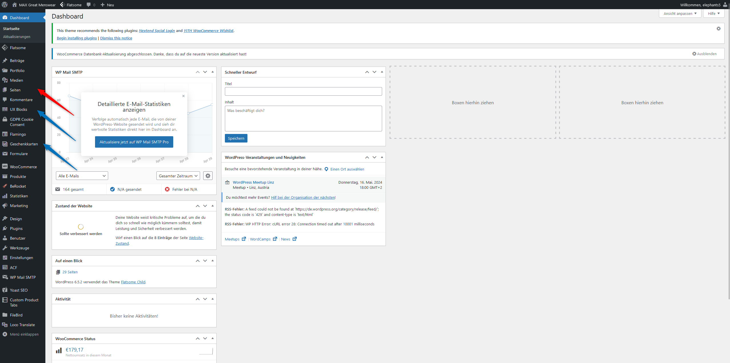Hide the WooCommerce notice via Ausblenden
Screen dimensions: 730x363
coord(705,54)
